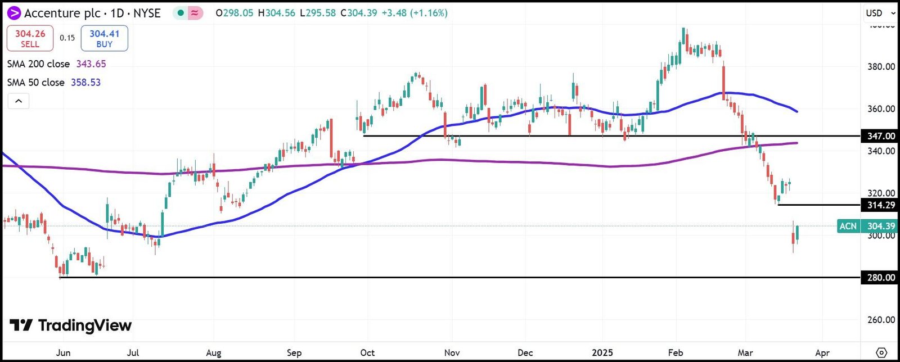Screen dimensions: 900x362
Task: Open chart settings via the gear icon
Action: (x=881, y=352)
